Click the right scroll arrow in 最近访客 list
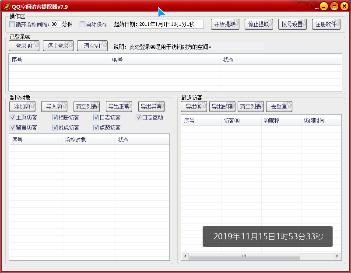351x273 pixels. (x=337, y=256)
